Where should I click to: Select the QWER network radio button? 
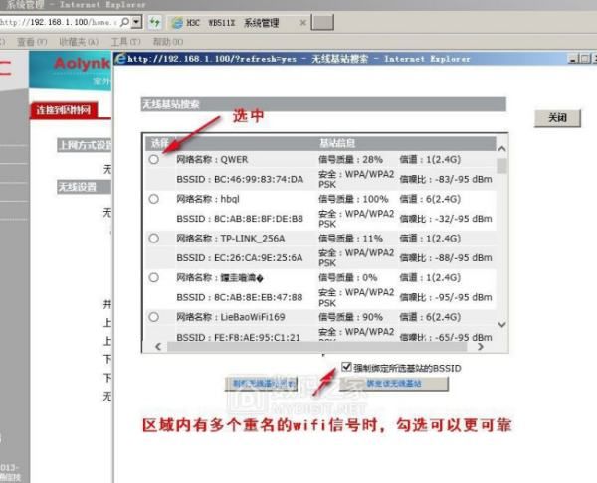tap(153, 159)
